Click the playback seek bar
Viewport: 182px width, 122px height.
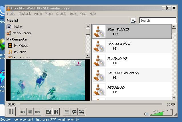pos(91,104)
